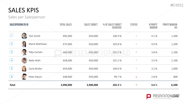Click Tom Smith's green up status arrow
Screen dimensions: 187x105
136,36
